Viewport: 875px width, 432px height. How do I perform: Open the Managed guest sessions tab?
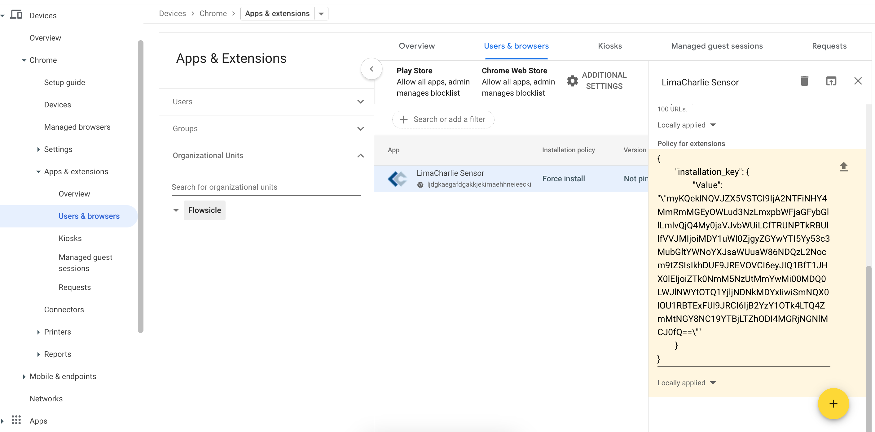(x=717, y=46)
